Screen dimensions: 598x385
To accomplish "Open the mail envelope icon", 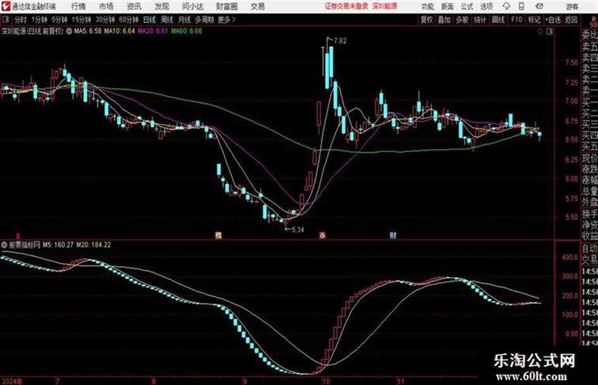I will coord(539,6).
